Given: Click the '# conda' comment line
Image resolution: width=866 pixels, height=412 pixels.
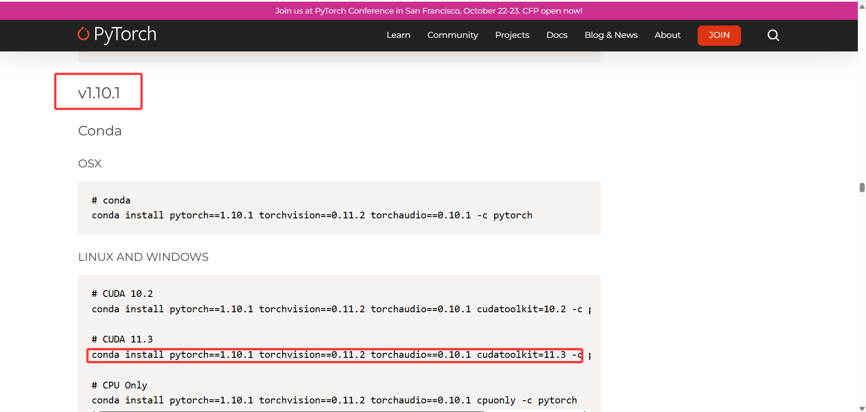Looking at the screenshot, I should pyautogui.click(x=111, y=200).
